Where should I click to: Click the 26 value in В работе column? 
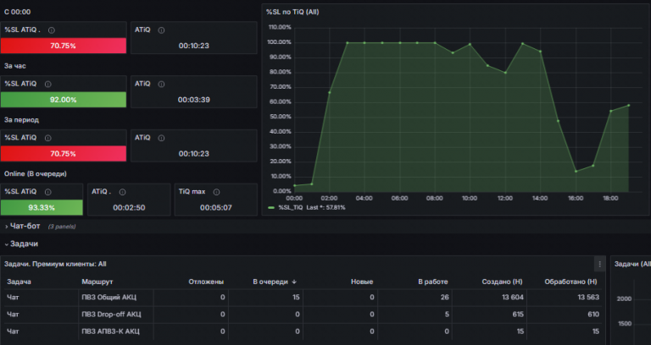445,297
